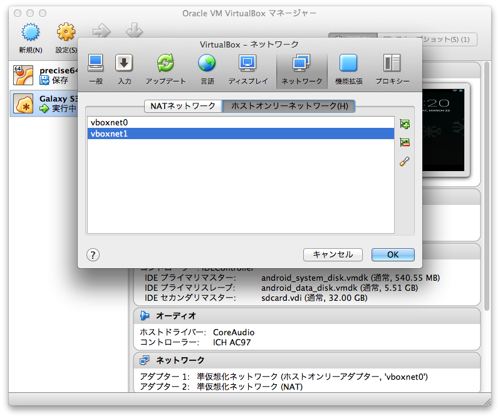Confirm with the OK button
Screen dimensions: 500x418
393,255
